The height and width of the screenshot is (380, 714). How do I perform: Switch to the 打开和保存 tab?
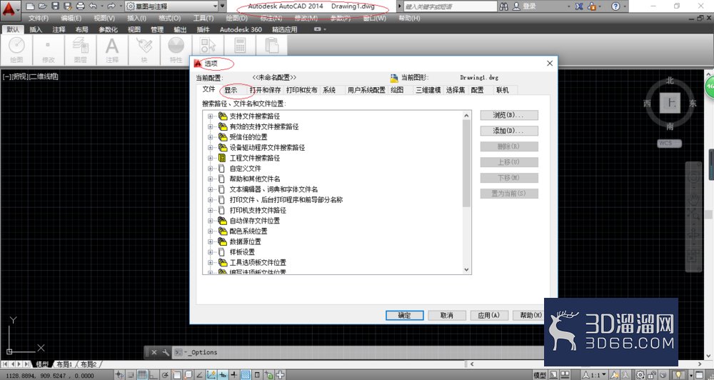(265, 90)
